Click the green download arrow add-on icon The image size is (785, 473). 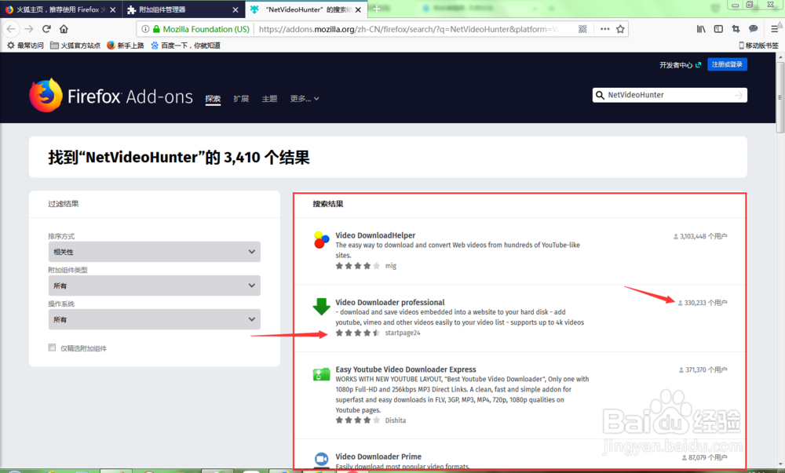pos(321,307)
